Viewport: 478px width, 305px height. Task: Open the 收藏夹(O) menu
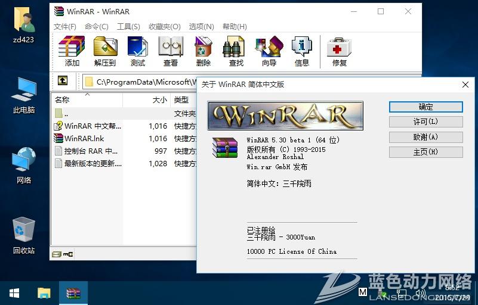pyautogui.click(x=164, y=27)
